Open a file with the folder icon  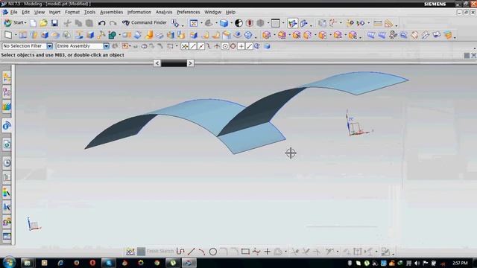click(x=43, y=23)
